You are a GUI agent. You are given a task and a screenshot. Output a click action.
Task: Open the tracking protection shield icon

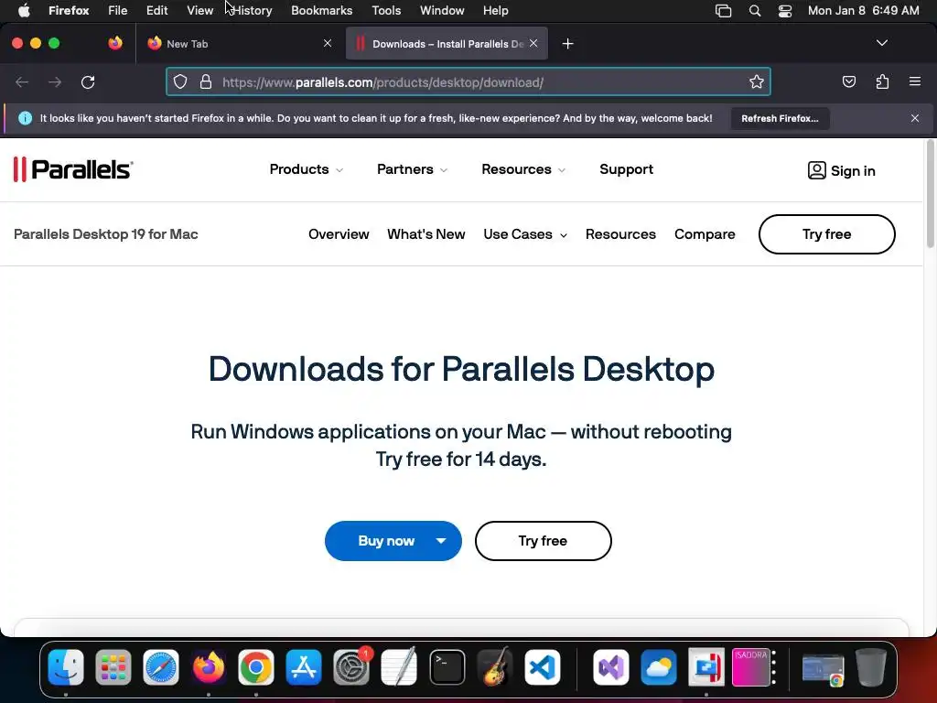coord(180,81)
